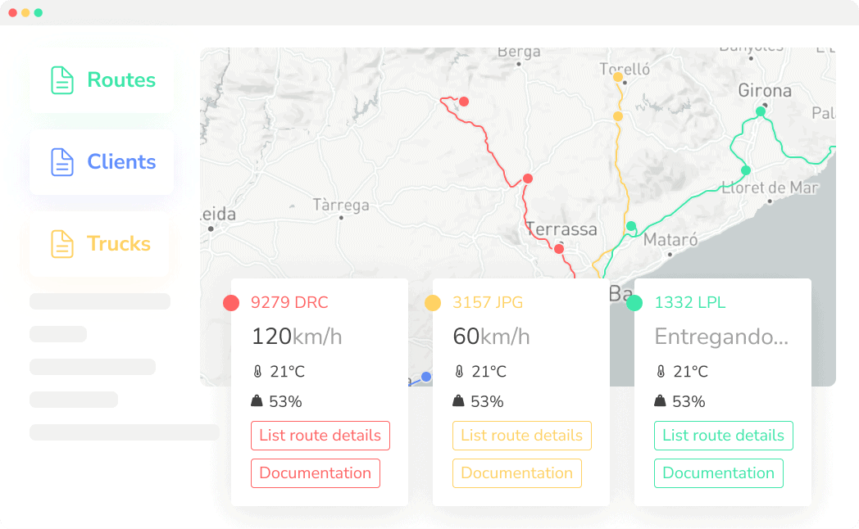The image size is (859, 529).
Task: View List route details for 1332 LPL
Action: 723,436
